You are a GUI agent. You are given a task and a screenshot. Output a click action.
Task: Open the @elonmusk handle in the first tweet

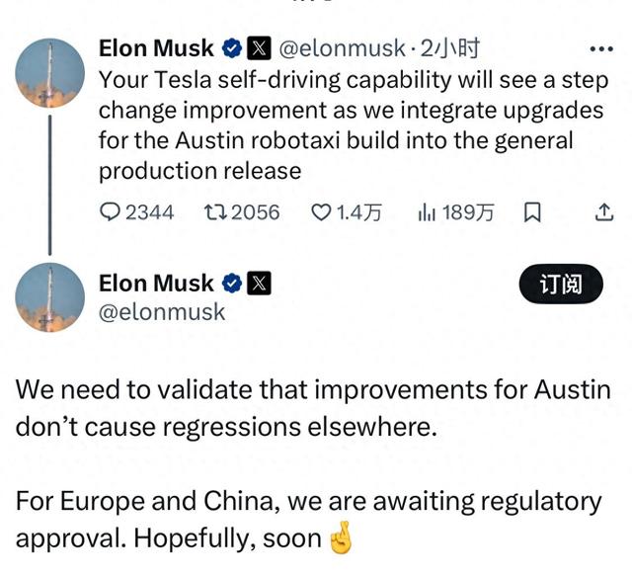pos(343,48)
